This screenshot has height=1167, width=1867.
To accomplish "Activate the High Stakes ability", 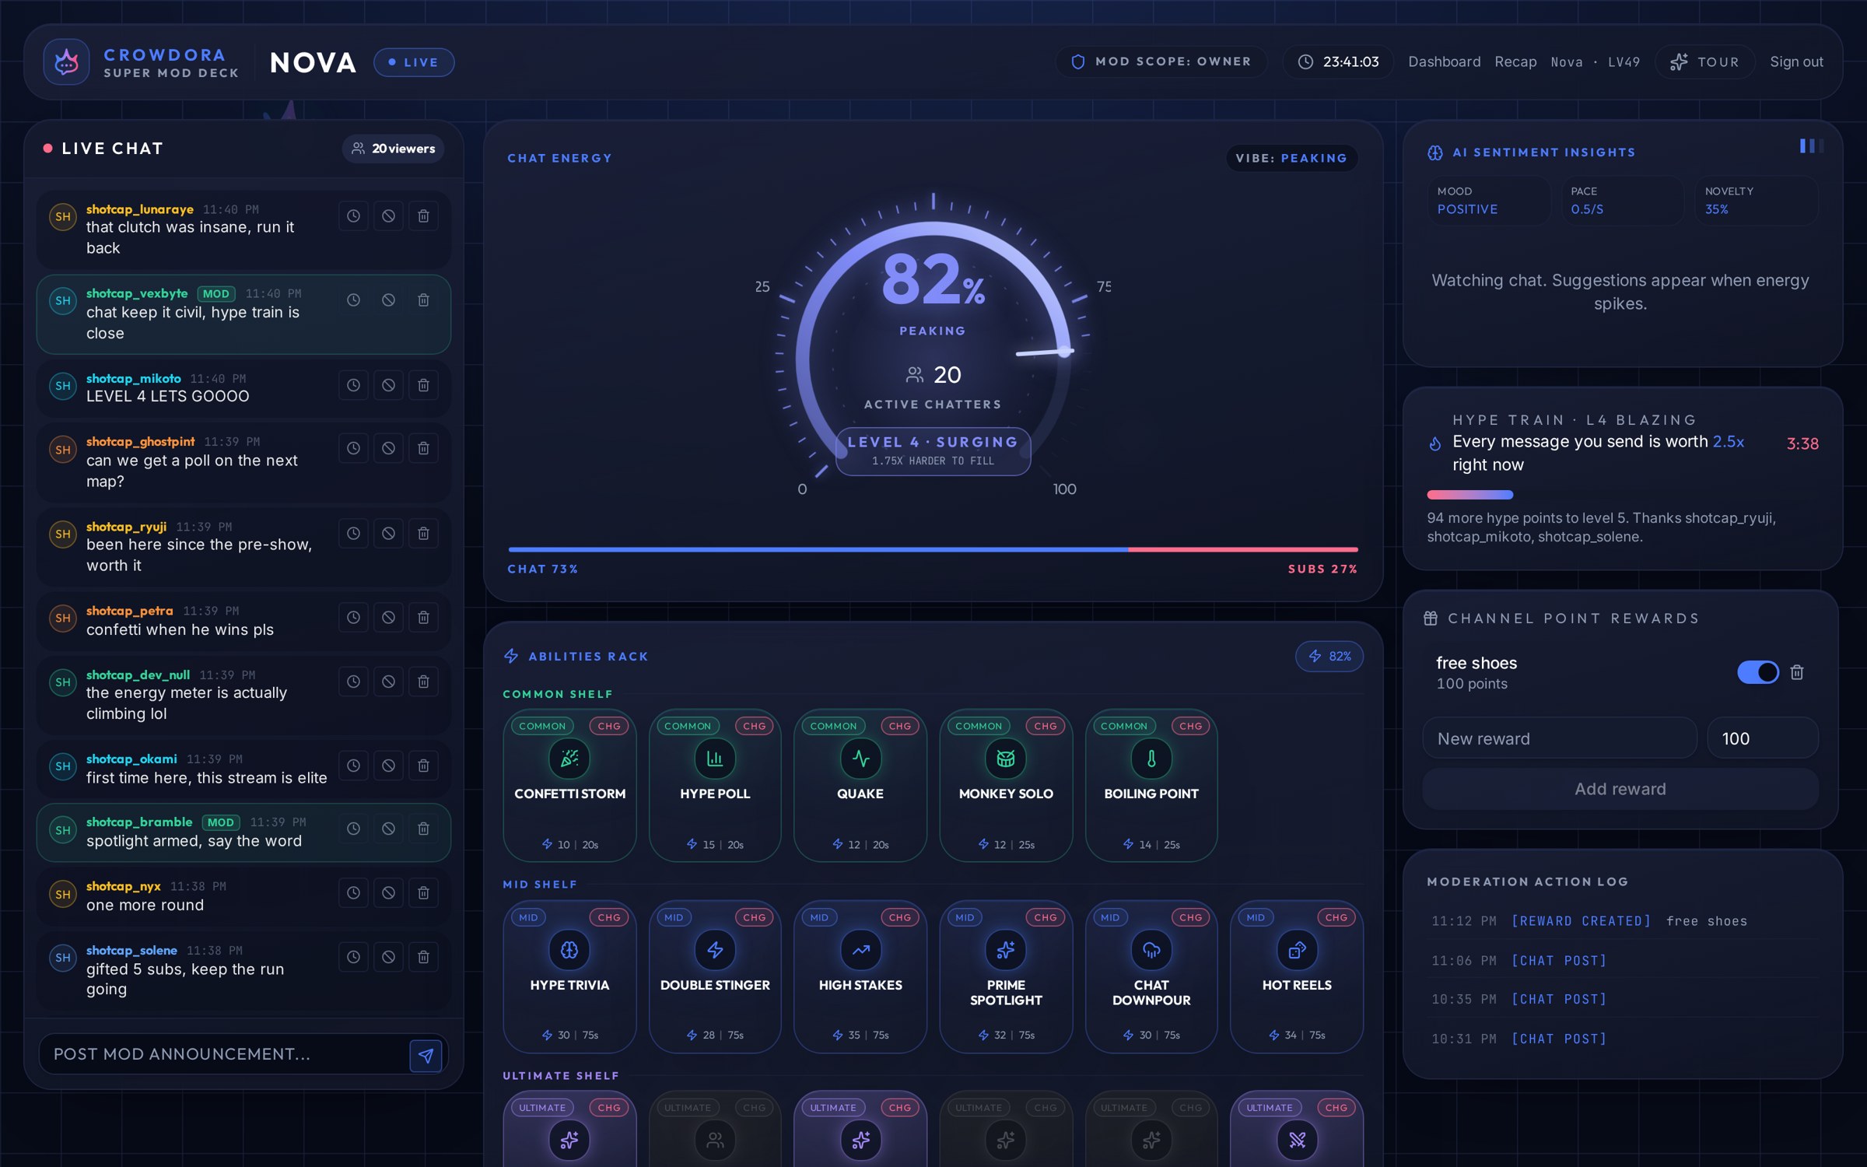I will tap(860, 976).
